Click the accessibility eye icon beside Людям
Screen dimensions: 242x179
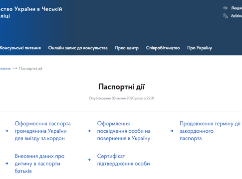[225, 8]
